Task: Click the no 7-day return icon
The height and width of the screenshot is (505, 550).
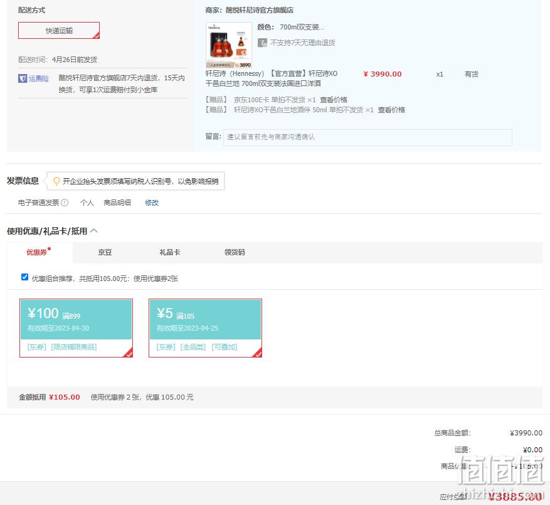Action: point(262,43)
